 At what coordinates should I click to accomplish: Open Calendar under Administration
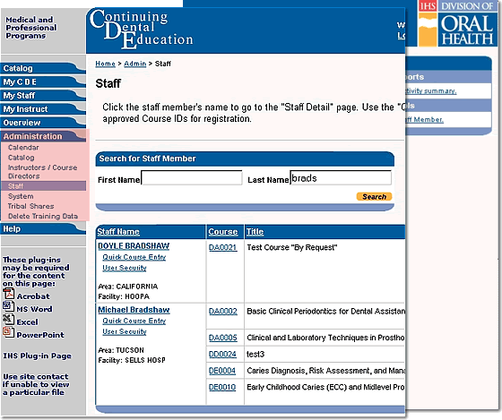tap(23, 148)
